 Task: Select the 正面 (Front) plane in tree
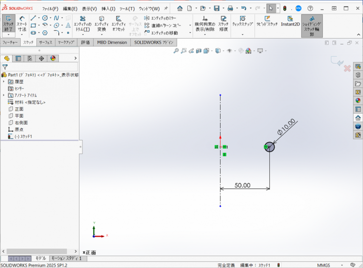[19, 109]
